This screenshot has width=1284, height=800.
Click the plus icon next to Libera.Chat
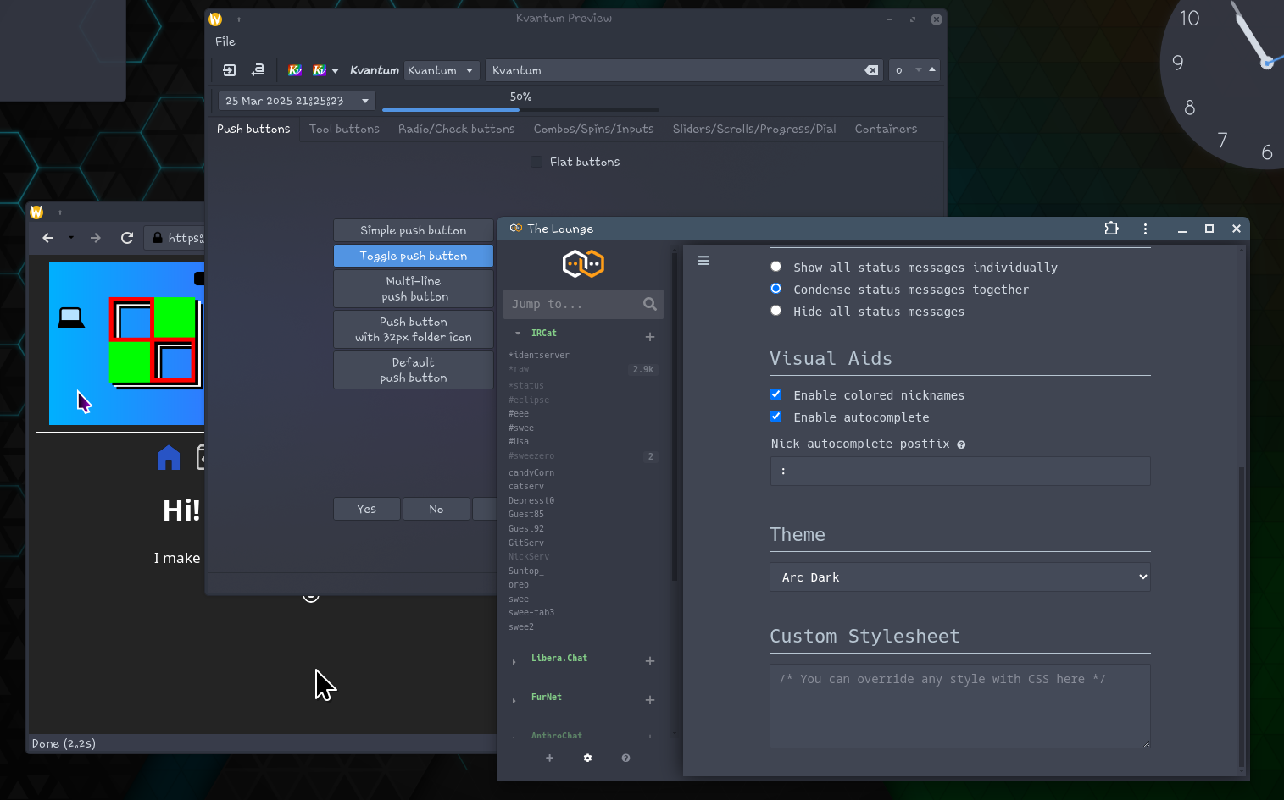[650, 661]
